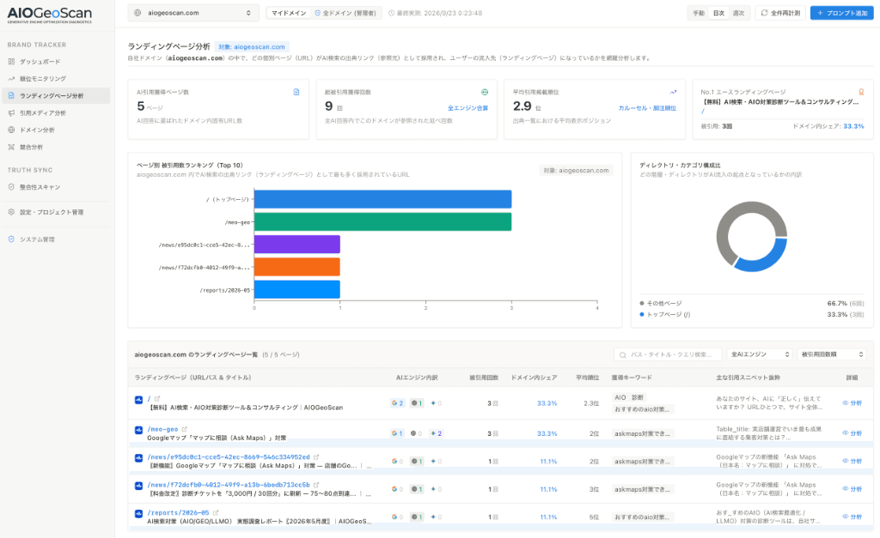The image size is (880, 538).
Task: Click the カルーセル・脚注順位 link
Action: click(647, 108)
